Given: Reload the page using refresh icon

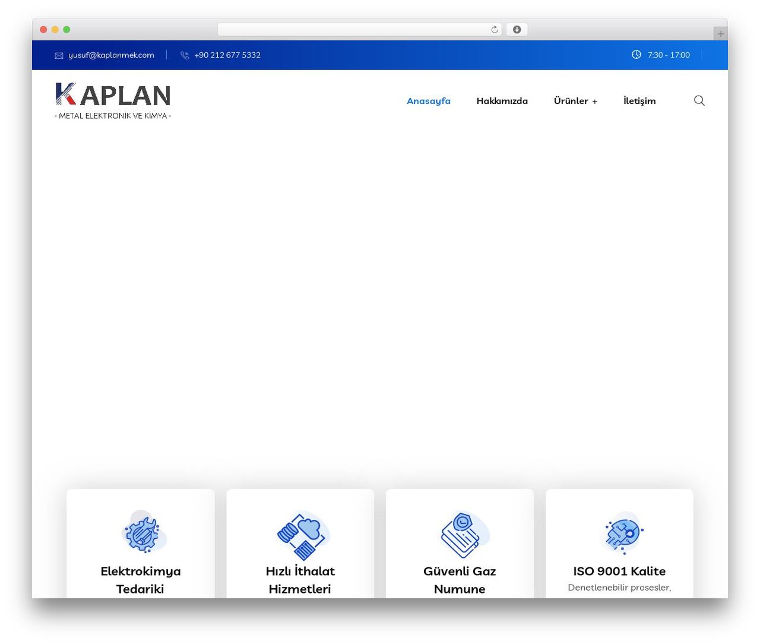Looking at the screenshot, I should coord(495,30).
